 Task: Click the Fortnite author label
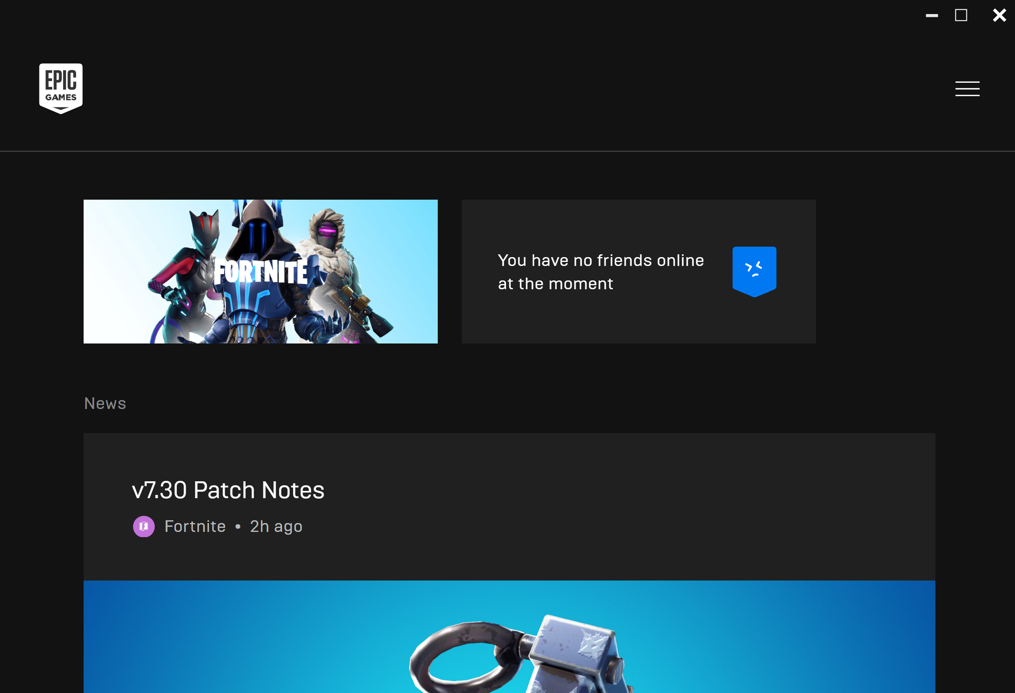(195, 526)
